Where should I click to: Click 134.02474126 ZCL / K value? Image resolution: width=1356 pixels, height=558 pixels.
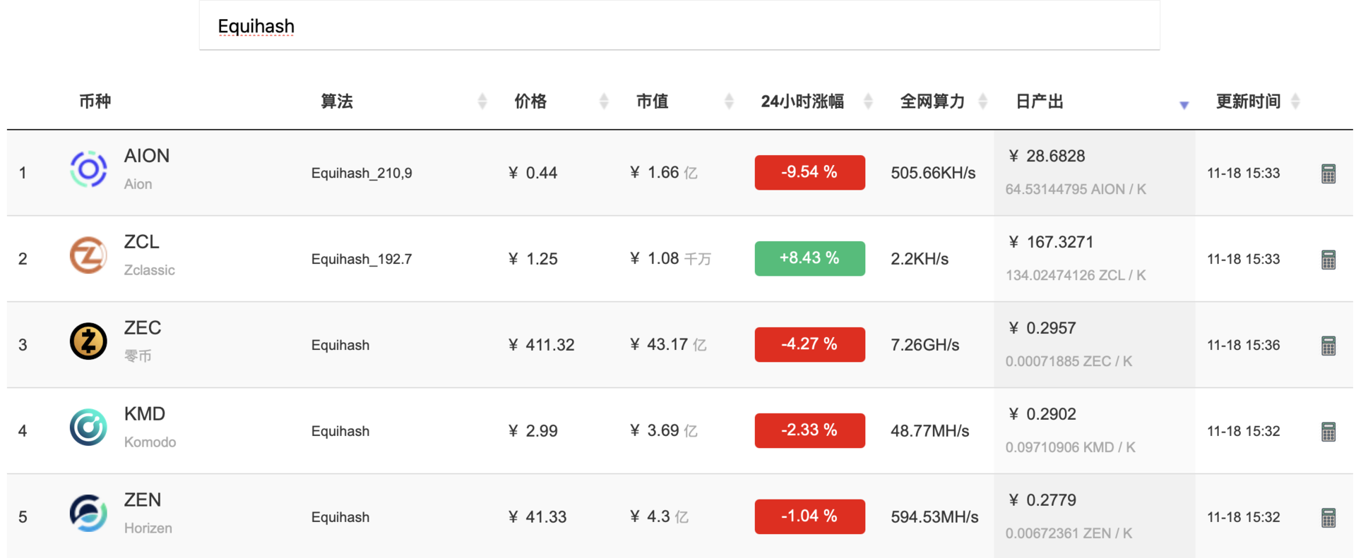pos(1076,275)
